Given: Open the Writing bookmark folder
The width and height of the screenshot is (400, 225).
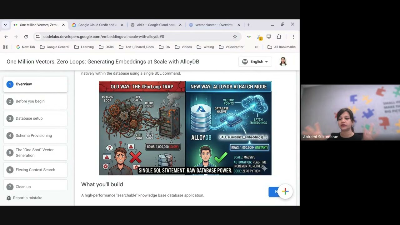Looking at the screenshot, I should pos(205,47).
